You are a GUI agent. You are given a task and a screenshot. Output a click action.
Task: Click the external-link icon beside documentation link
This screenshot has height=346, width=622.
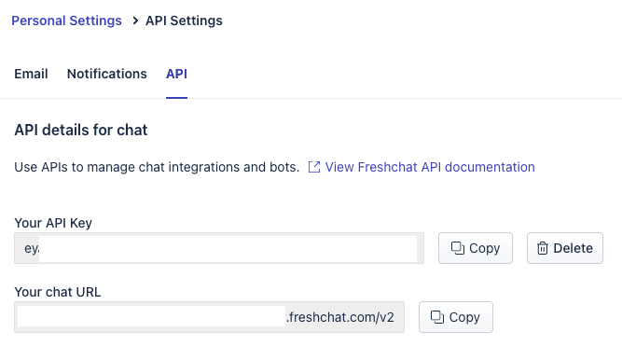pos(313,167)
